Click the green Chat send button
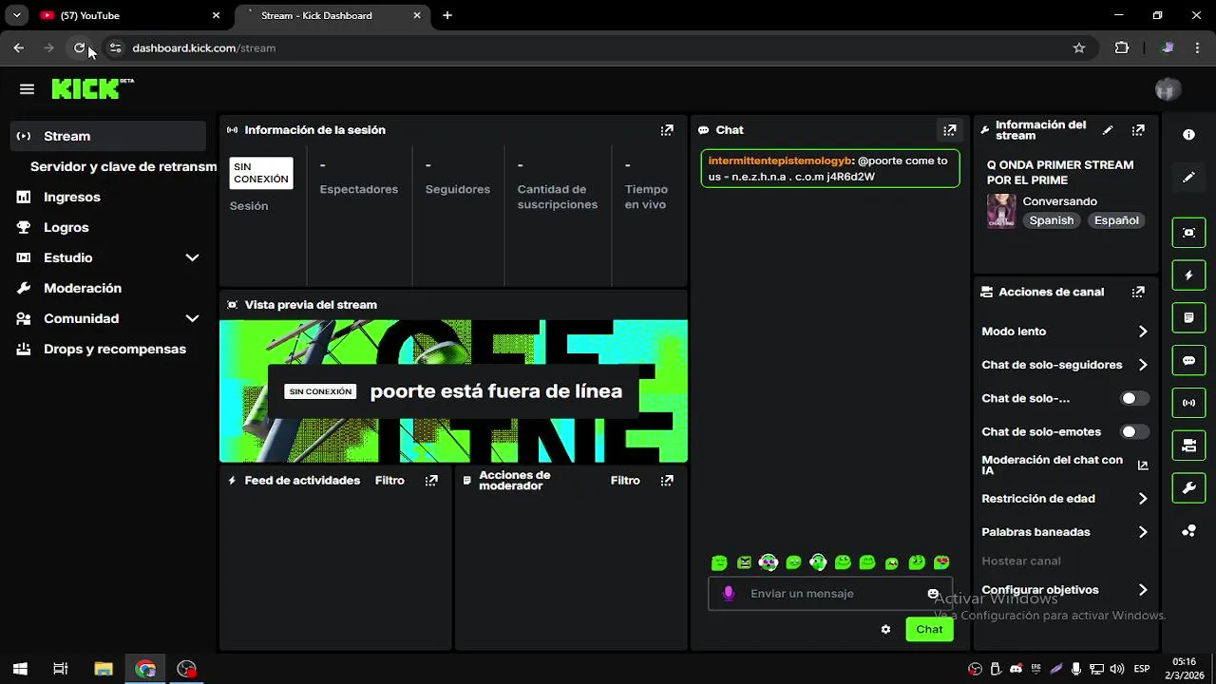Screen dimensions: 1216x684 pos(929,629)
